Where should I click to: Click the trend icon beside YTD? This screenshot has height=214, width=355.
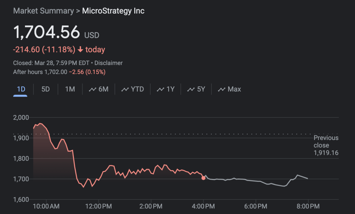click(x=125, y=90)
